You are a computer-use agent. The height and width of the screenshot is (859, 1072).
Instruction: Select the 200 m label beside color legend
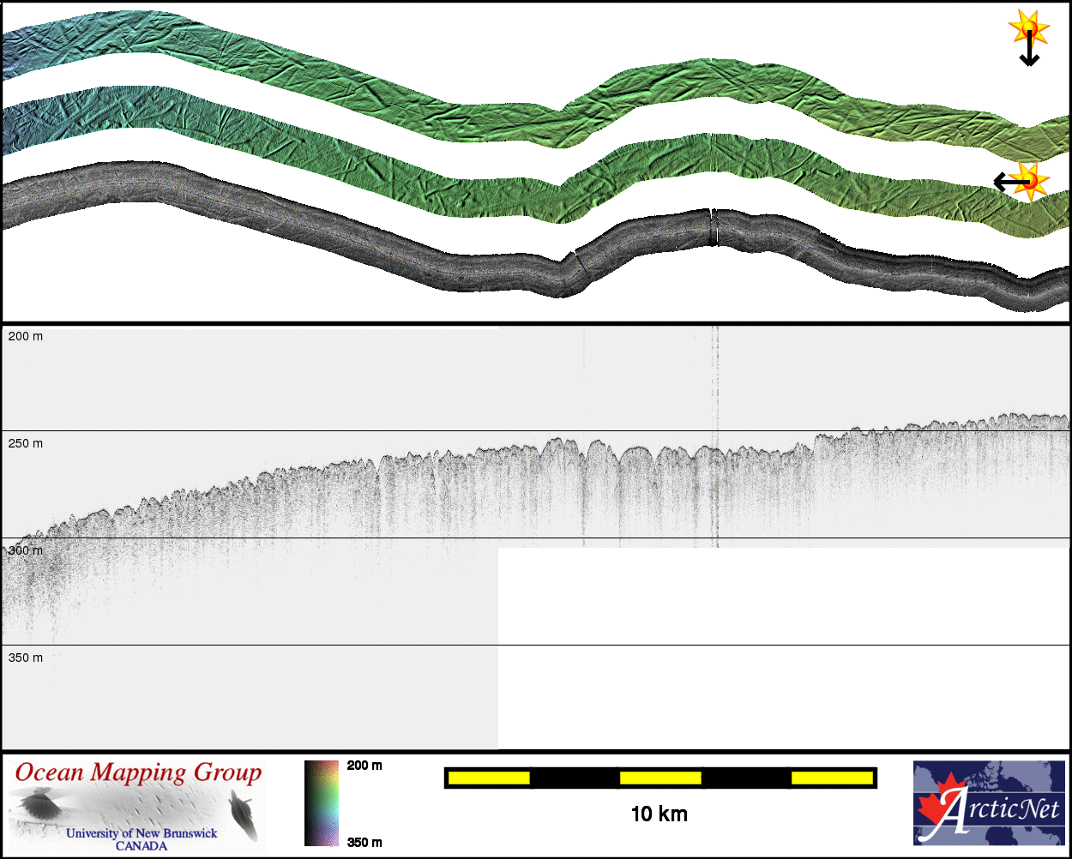click(364, 766)
